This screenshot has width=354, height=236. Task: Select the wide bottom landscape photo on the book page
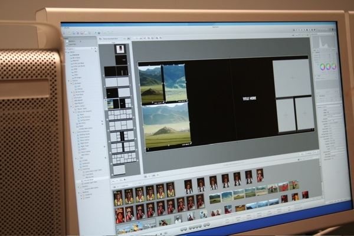pos(166,126)
